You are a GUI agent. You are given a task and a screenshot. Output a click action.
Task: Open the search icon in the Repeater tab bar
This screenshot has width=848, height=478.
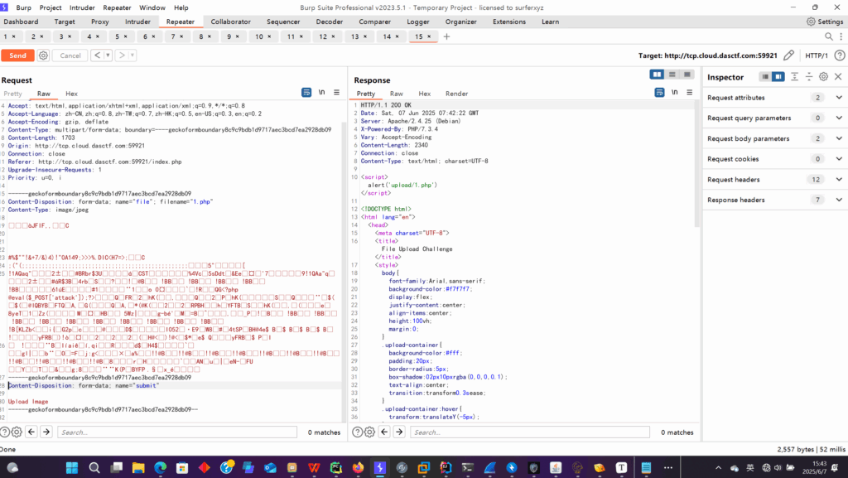pos(828,36)
